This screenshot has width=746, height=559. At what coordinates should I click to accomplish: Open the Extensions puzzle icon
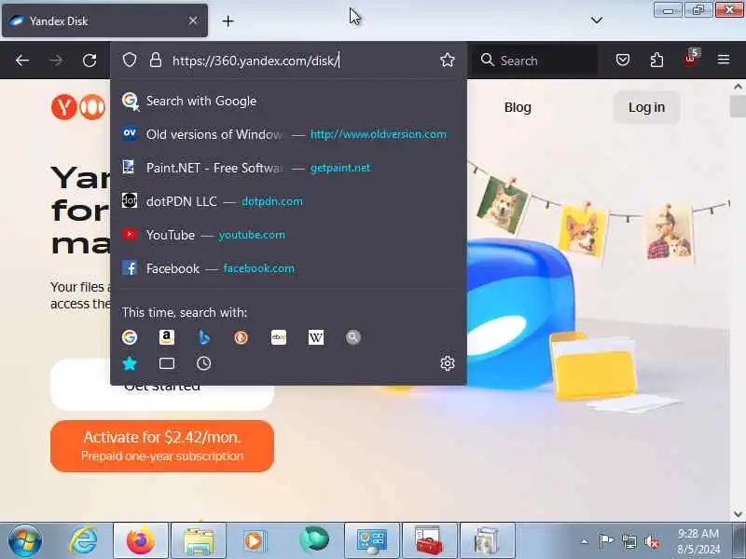pos(656,60)
